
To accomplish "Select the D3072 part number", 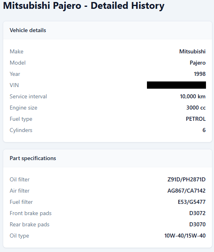I will click(x=198, y=213).
